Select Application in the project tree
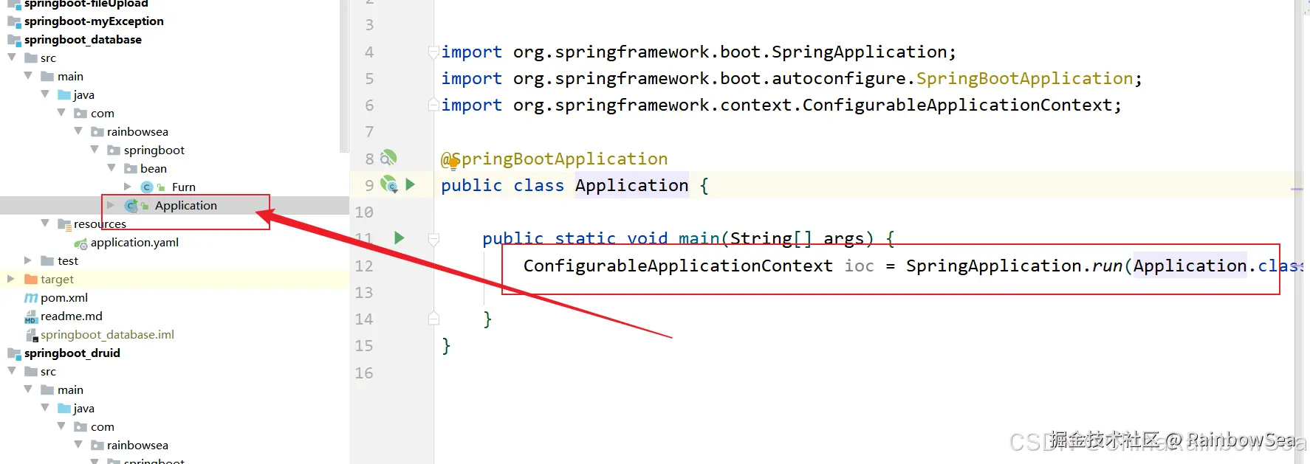Screen dimensions: 1310x464 pyautogui.click(x=186, y=206)
